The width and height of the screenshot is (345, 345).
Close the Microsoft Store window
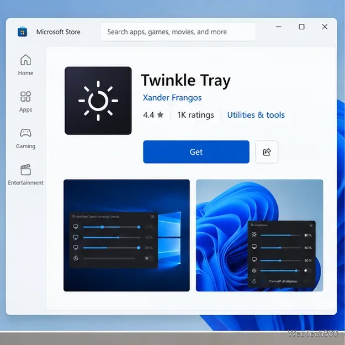tap(325, 27)
